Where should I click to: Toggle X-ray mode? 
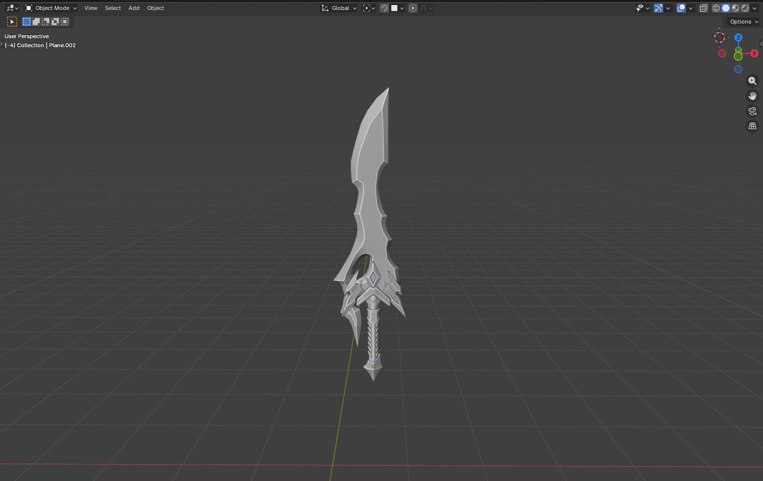(703, 8)
